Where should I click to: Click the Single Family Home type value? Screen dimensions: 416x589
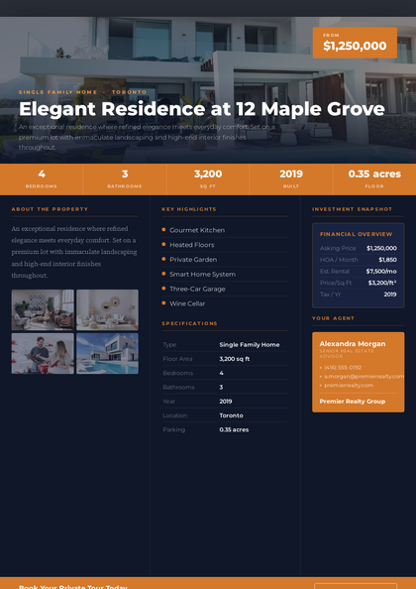tap(250, 345)
